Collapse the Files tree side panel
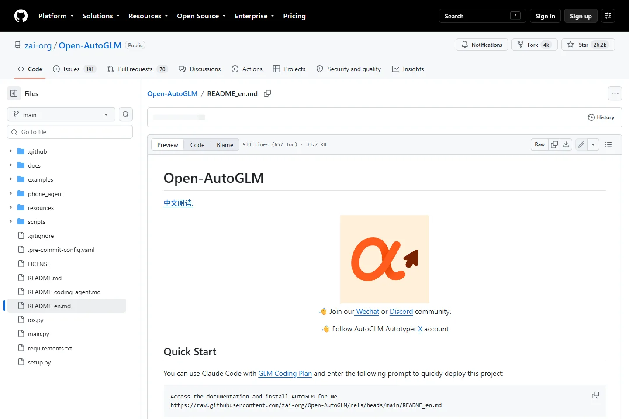 coord(14,93)
